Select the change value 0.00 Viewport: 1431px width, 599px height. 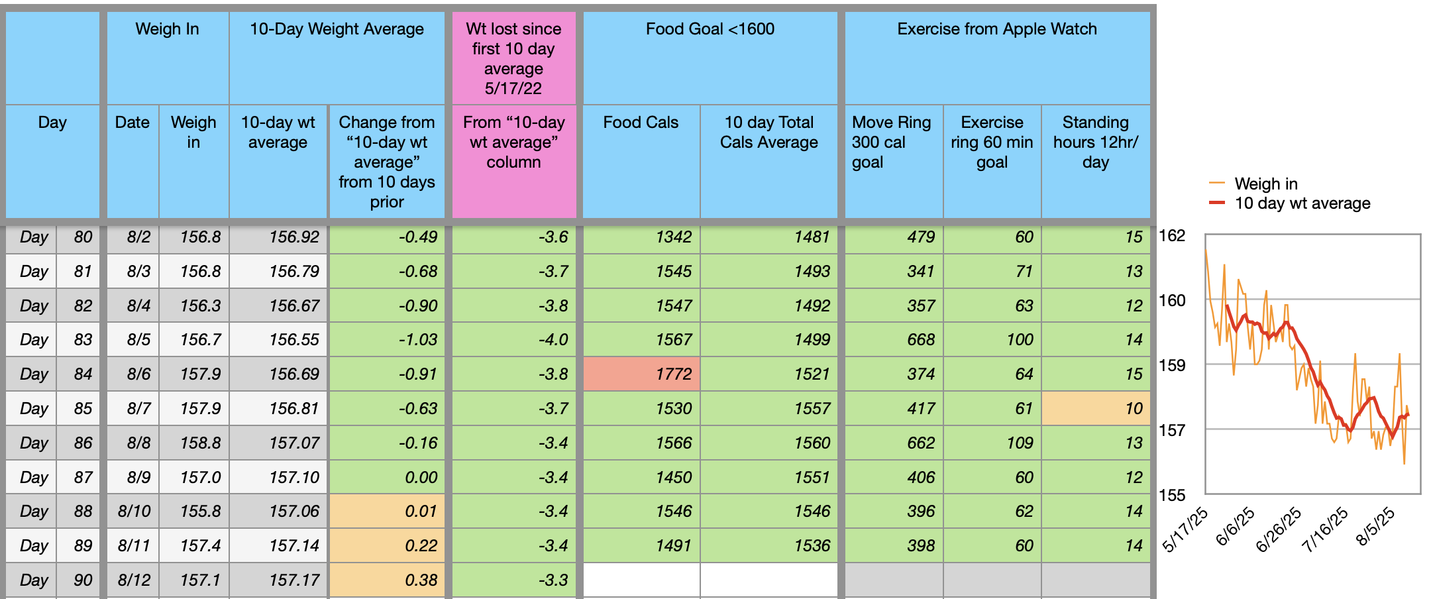tap(387, 477)
